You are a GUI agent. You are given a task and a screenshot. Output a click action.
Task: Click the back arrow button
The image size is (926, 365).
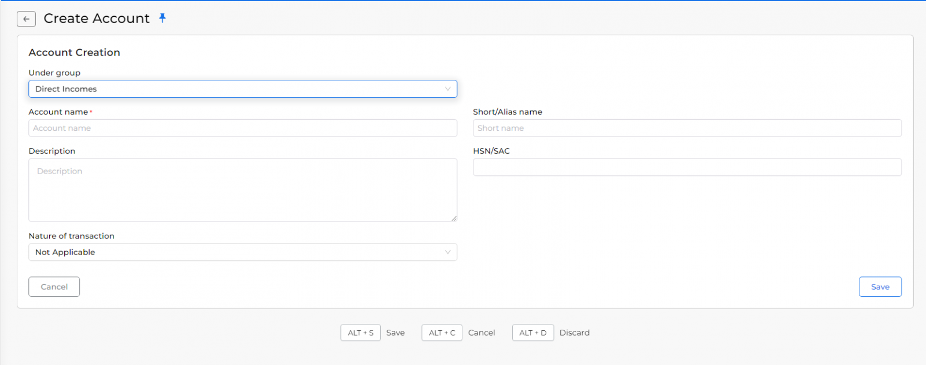(26, 19)
